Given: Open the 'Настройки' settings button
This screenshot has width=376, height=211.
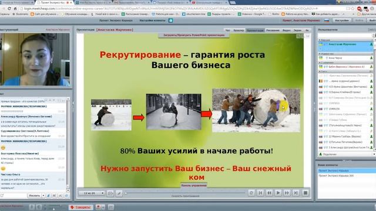Looking at the screenshot, I should tap(342, 21).
